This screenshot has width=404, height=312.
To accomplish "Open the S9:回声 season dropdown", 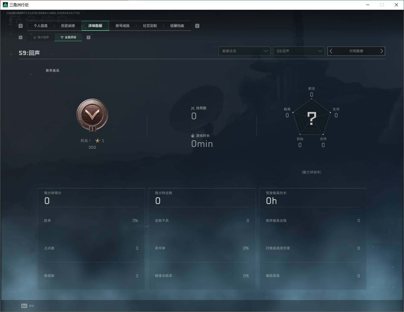I will (x=299, y=51).
